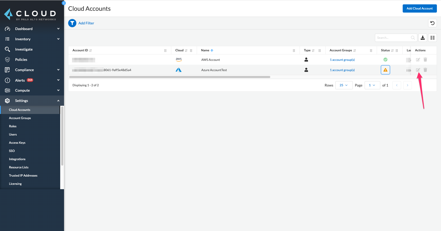Go to the Investigate page
The height and width of the screenshot is (231, 441).
[x=24, y=49]
